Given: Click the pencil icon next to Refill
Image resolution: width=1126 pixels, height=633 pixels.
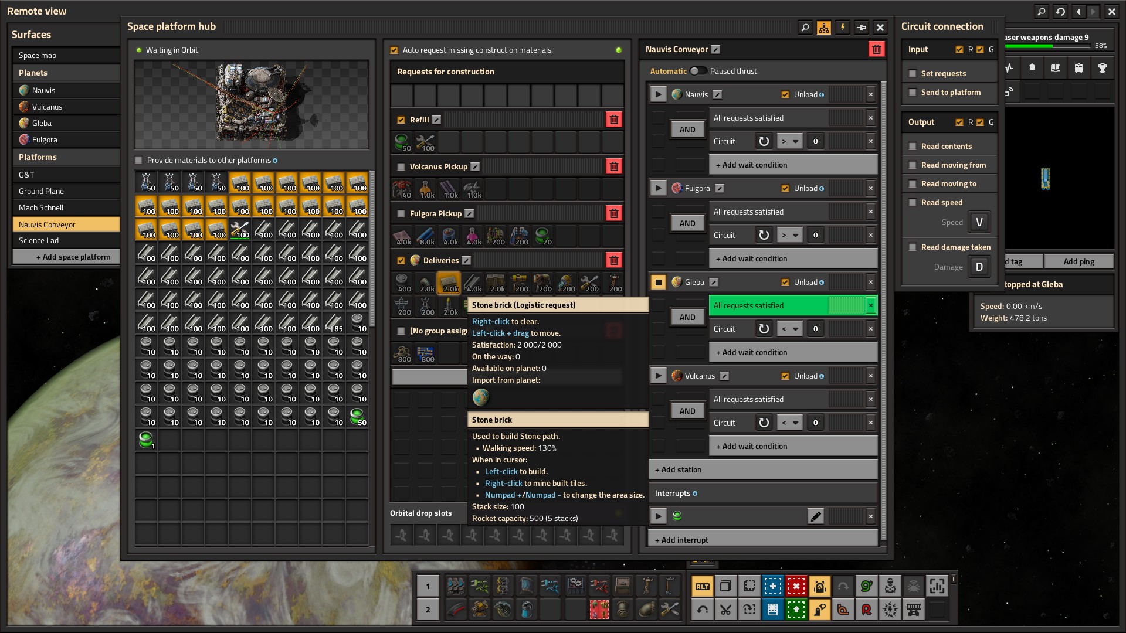Looking at the screenshot, I should (x=436, y=120).
